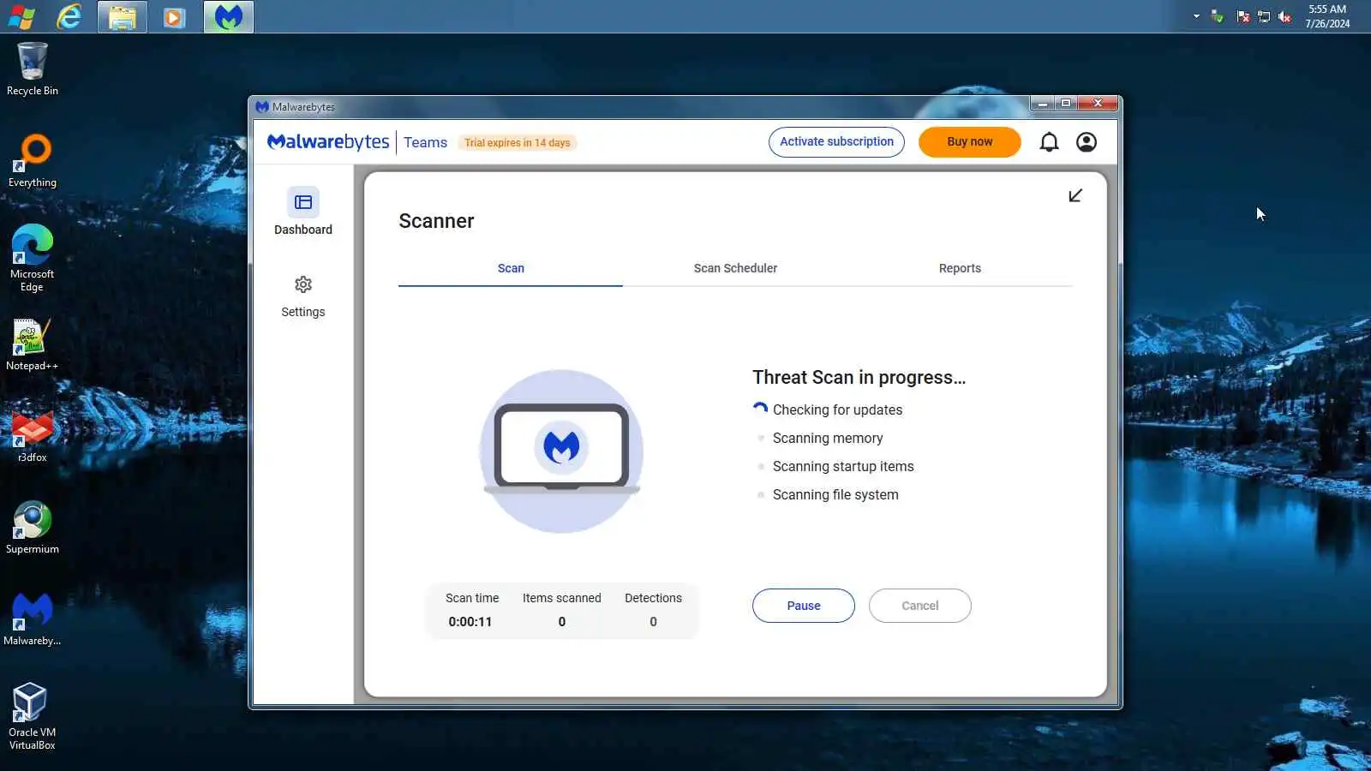This screenshot has height=771, width=1371.
Task: Select the Supermium desktop shortcut
Action: tap(33, 528)
